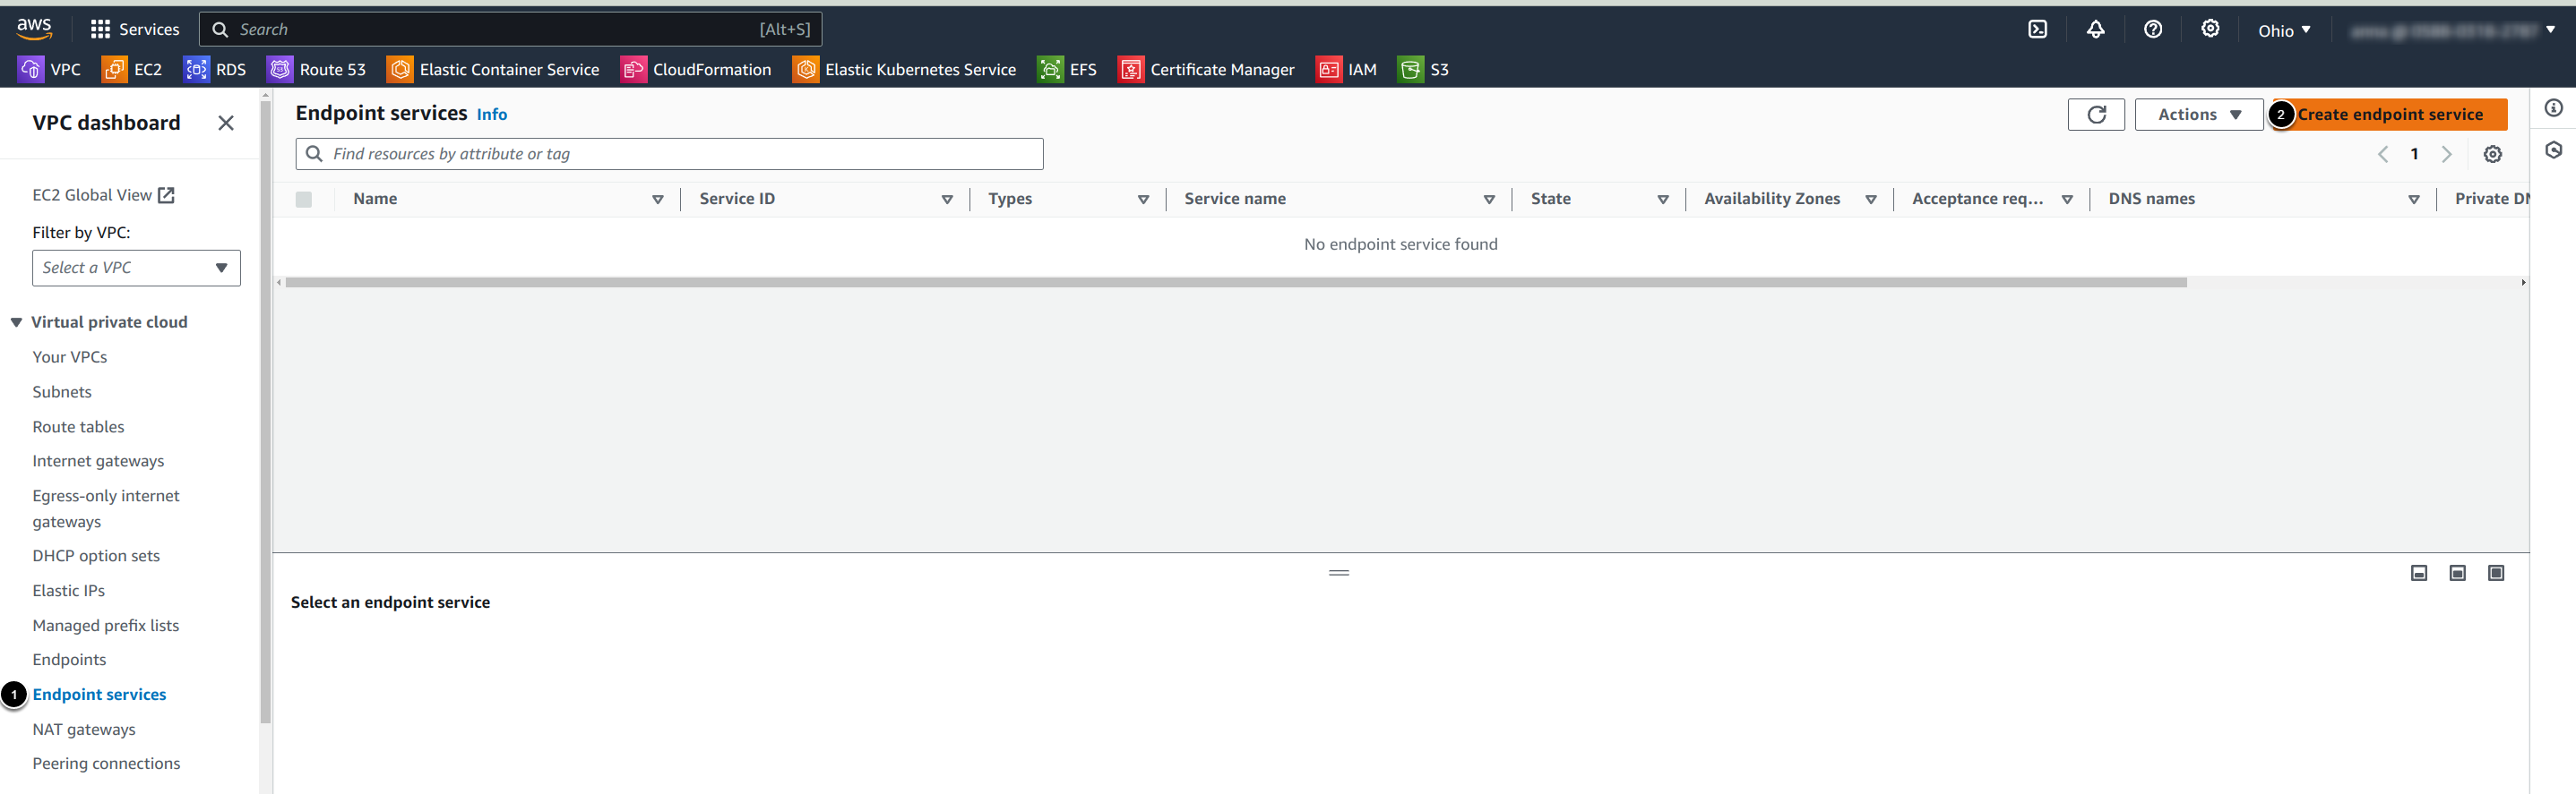Screen dimensions: 2576x794
Task: Sort by the Service ID column
Action: [946, 200]
